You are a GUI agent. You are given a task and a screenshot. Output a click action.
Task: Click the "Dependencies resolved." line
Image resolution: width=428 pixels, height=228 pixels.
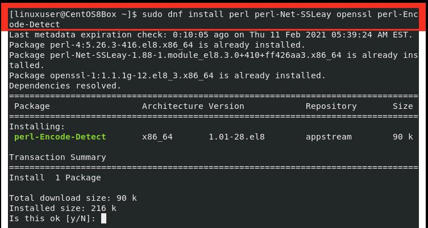point(65,86)
